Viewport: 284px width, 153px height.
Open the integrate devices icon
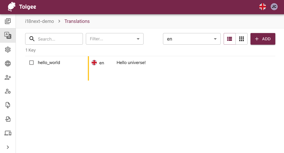click(x=8, y=133)
